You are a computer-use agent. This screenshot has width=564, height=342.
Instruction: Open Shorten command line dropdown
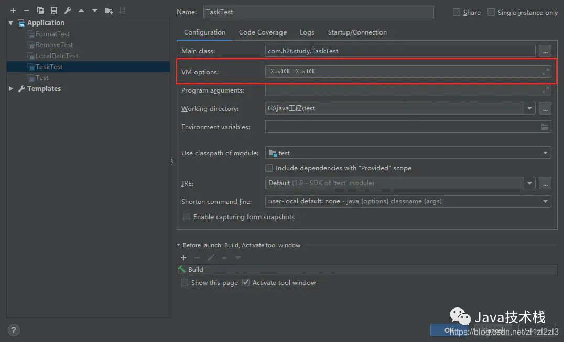coord(545,201)
